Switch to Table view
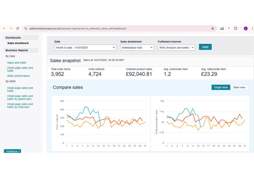 coord(239,87)
